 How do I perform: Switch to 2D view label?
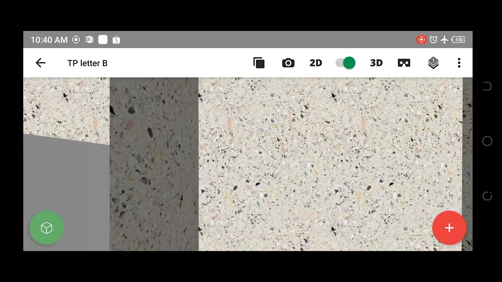(x=316, y=63)
